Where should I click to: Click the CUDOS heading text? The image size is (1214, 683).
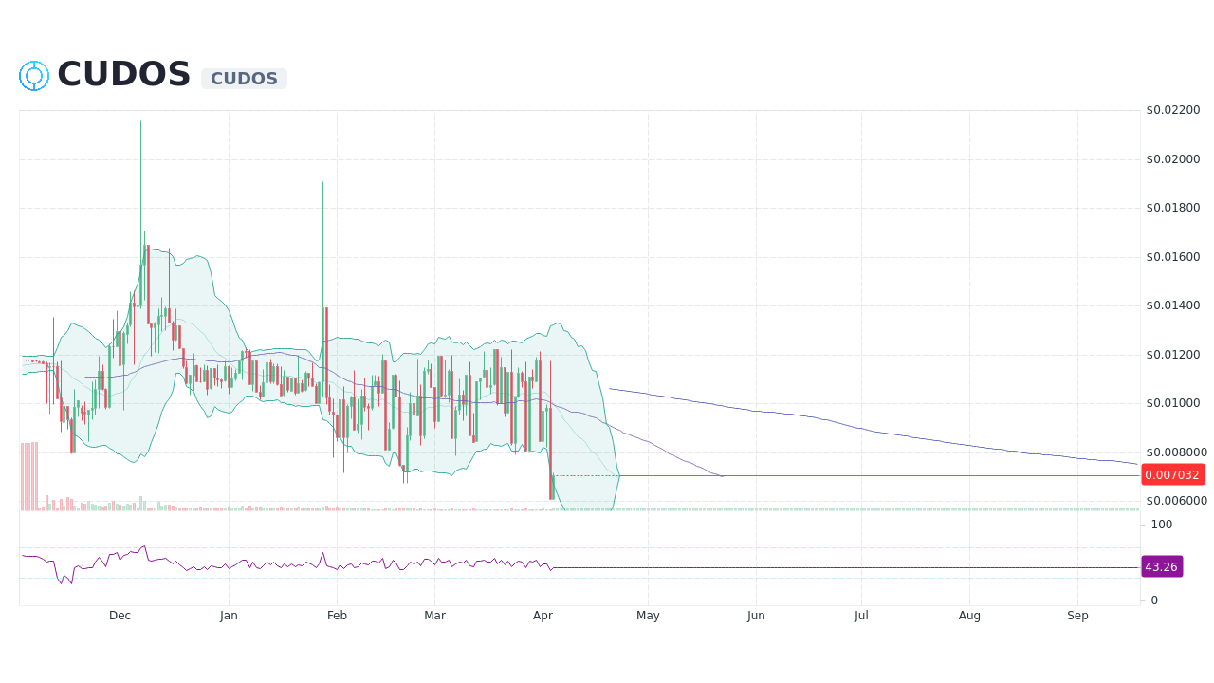(122, 73)
